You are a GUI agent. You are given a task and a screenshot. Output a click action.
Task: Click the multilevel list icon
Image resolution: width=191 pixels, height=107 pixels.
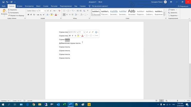(x=73, y=11)
